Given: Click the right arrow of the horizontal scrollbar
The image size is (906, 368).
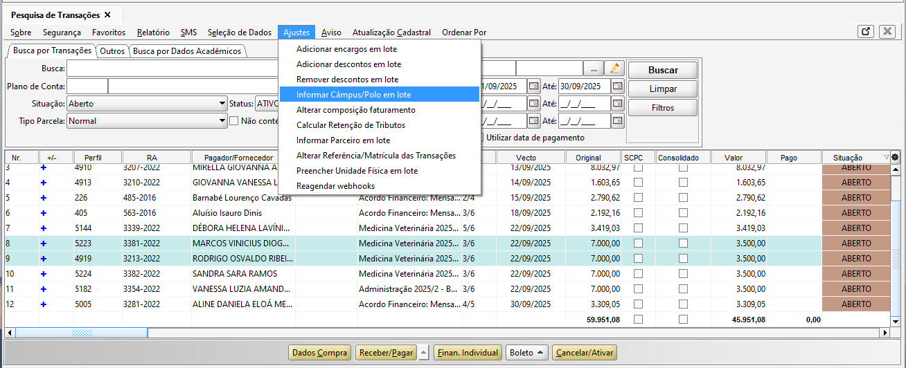Looking at the screenshot, I should [885, 333].
